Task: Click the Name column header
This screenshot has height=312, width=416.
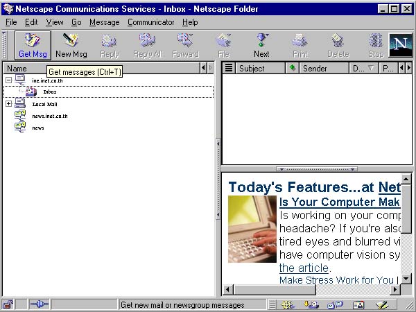Action: point(102,68)
